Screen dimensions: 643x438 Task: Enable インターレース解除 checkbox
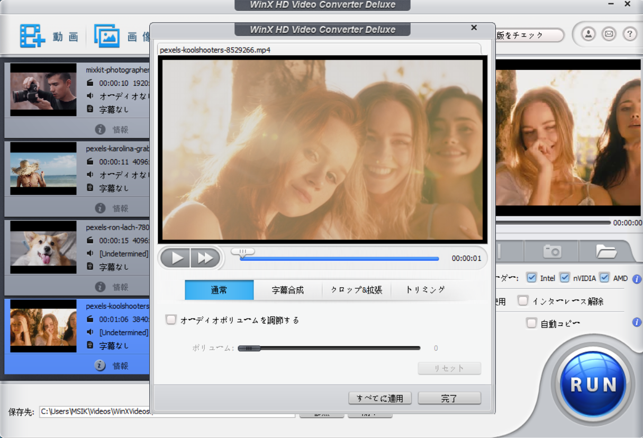[x=523, y=300]
